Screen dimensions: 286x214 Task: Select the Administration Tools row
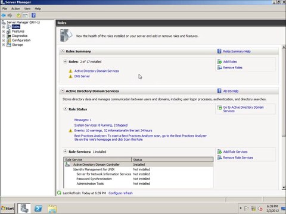(x=138, y=184)
